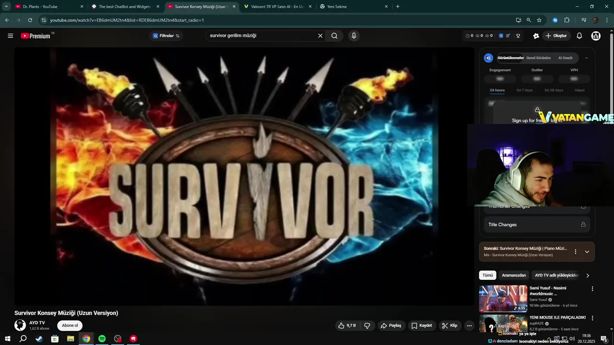614x345 pixels.
Task: Click the blue VidIQ icon in header
Action: click(501, 35)
